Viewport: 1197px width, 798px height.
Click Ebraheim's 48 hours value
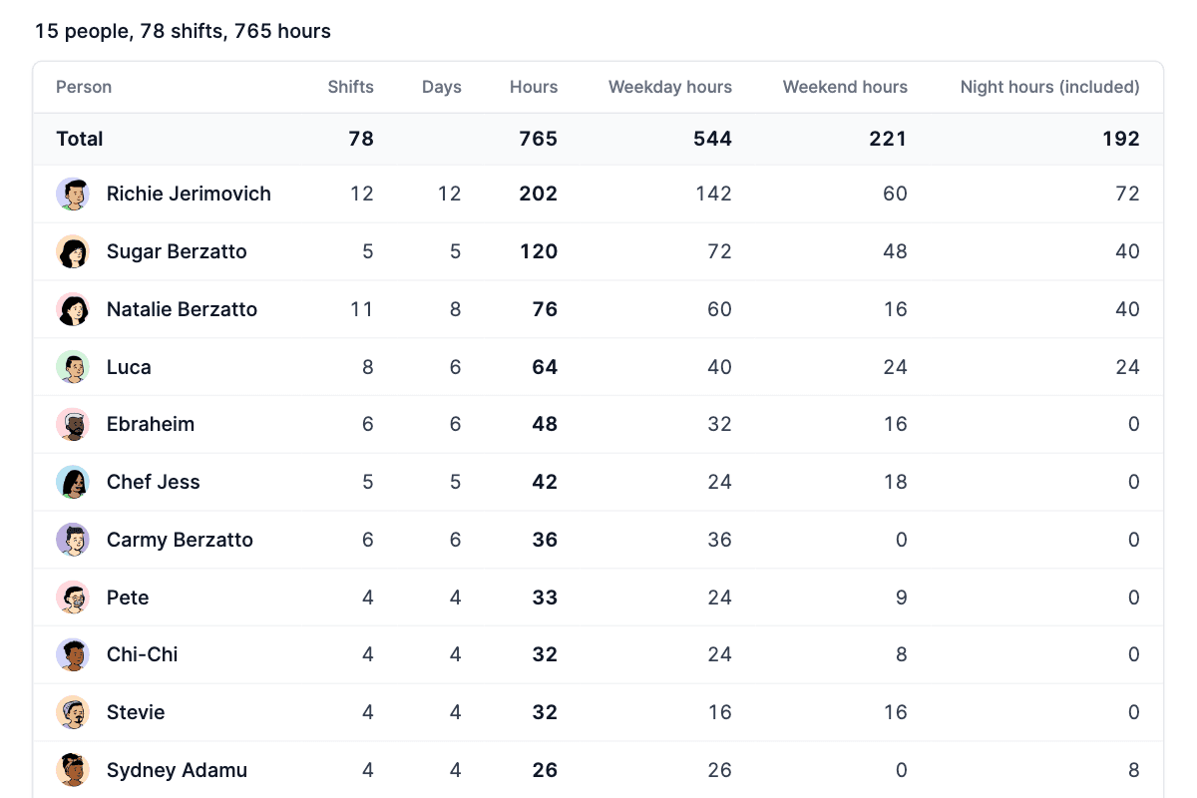[545, 424]
